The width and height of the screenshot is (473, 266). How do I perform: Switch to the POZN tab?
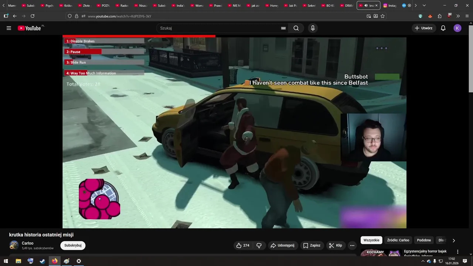pos(103,6)
